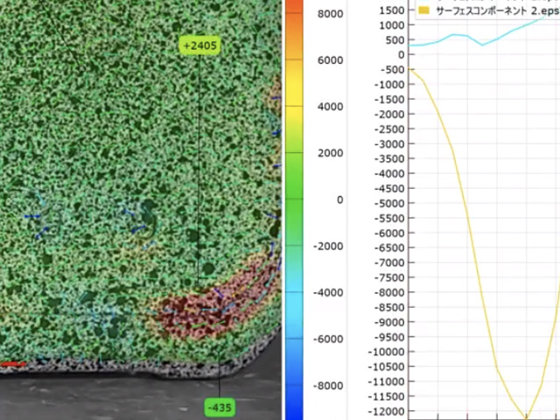
Task: Click the yellow curve's lowest point near -12000
Action: click(x=525, y=416)
